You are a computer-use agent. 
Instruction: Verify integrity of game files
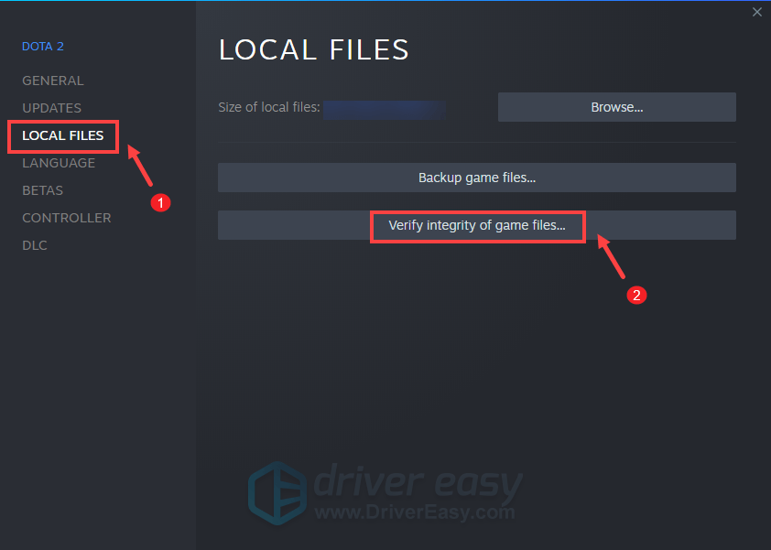coord(476,225)
